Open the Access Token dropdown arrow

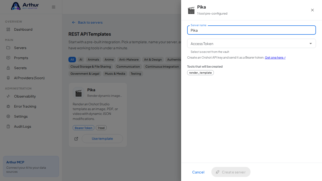click(311, 43)
